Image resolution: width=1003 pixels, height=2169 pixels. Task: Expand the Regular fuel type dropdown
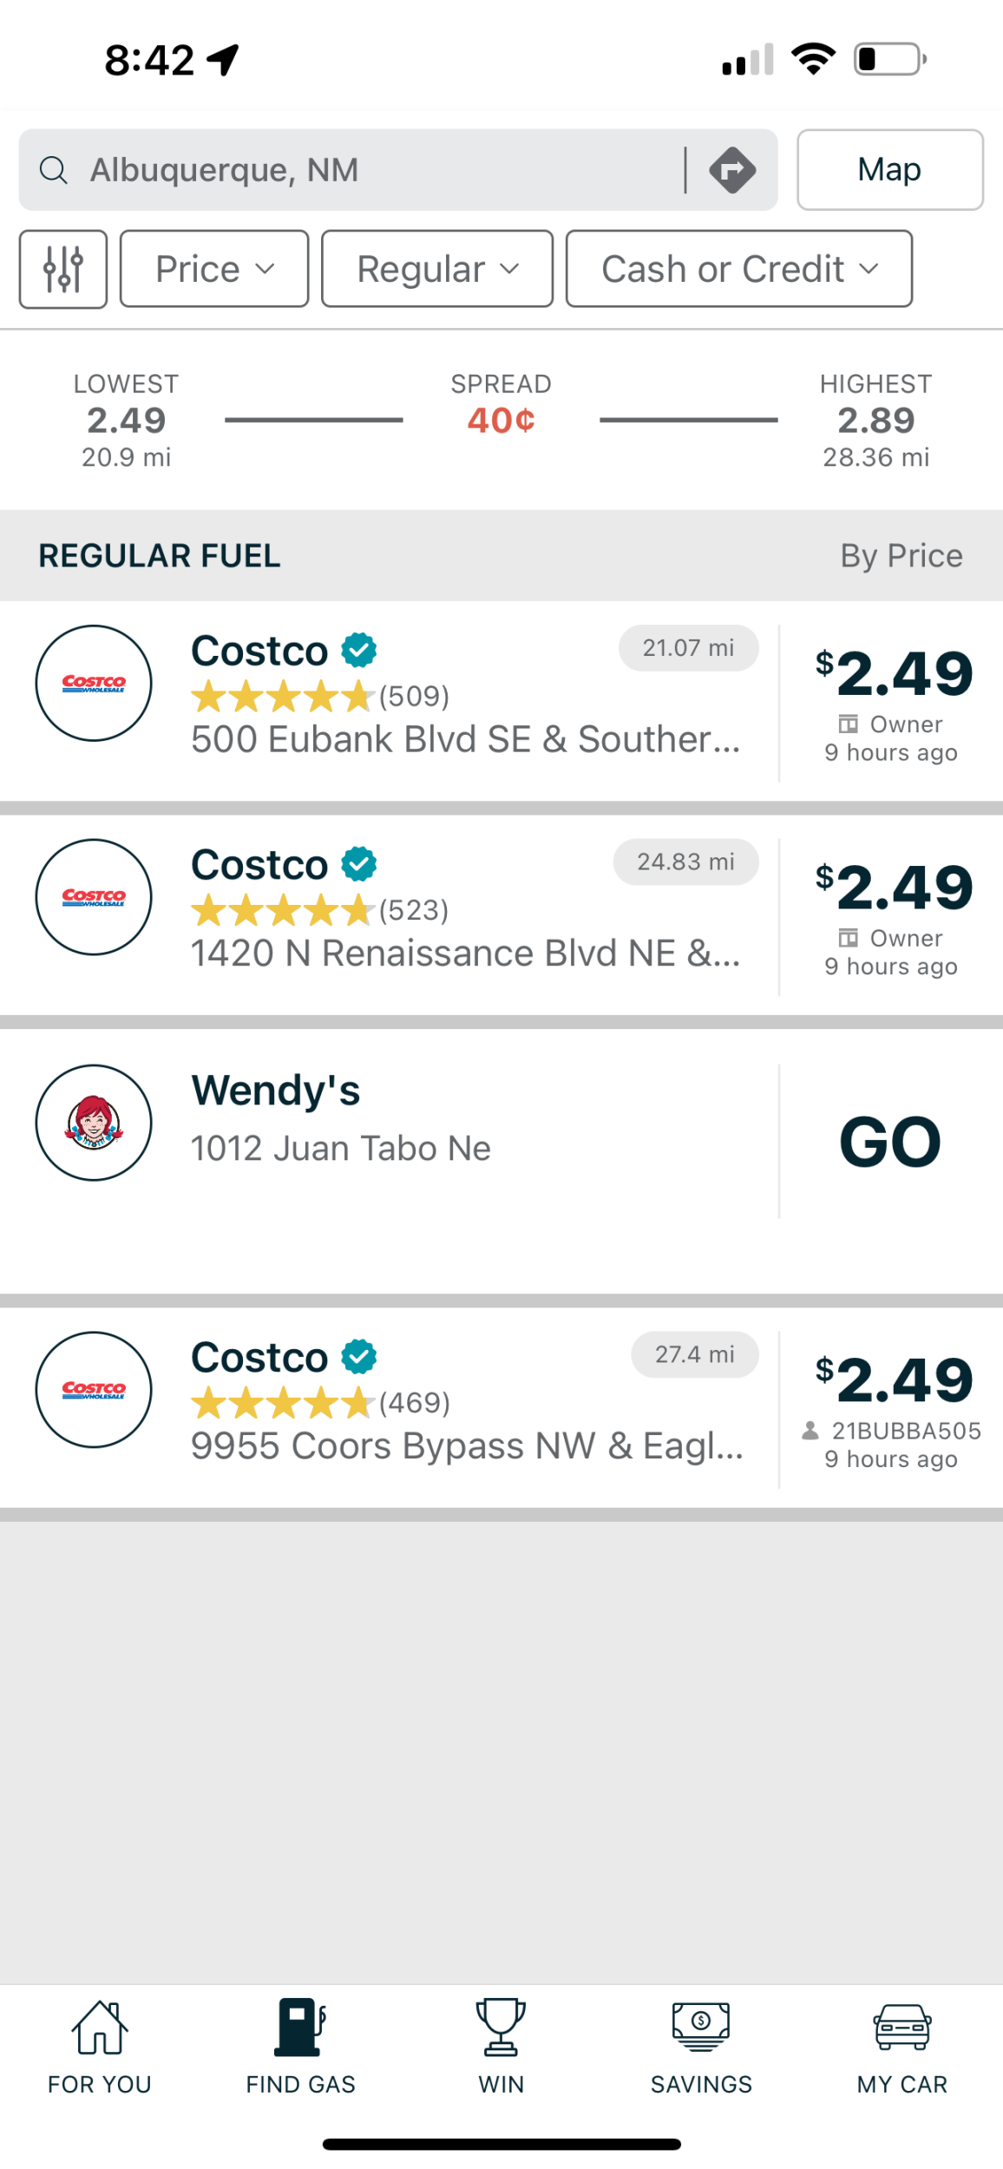tap(437, 269)
